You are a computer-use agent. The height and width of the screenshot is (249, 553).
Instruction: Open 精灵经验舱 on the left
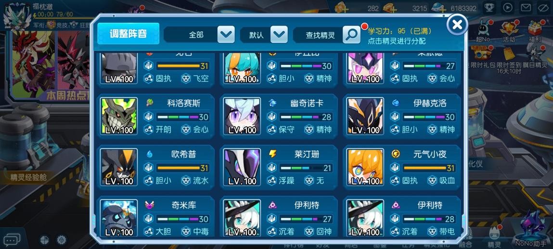click(28, 177)
